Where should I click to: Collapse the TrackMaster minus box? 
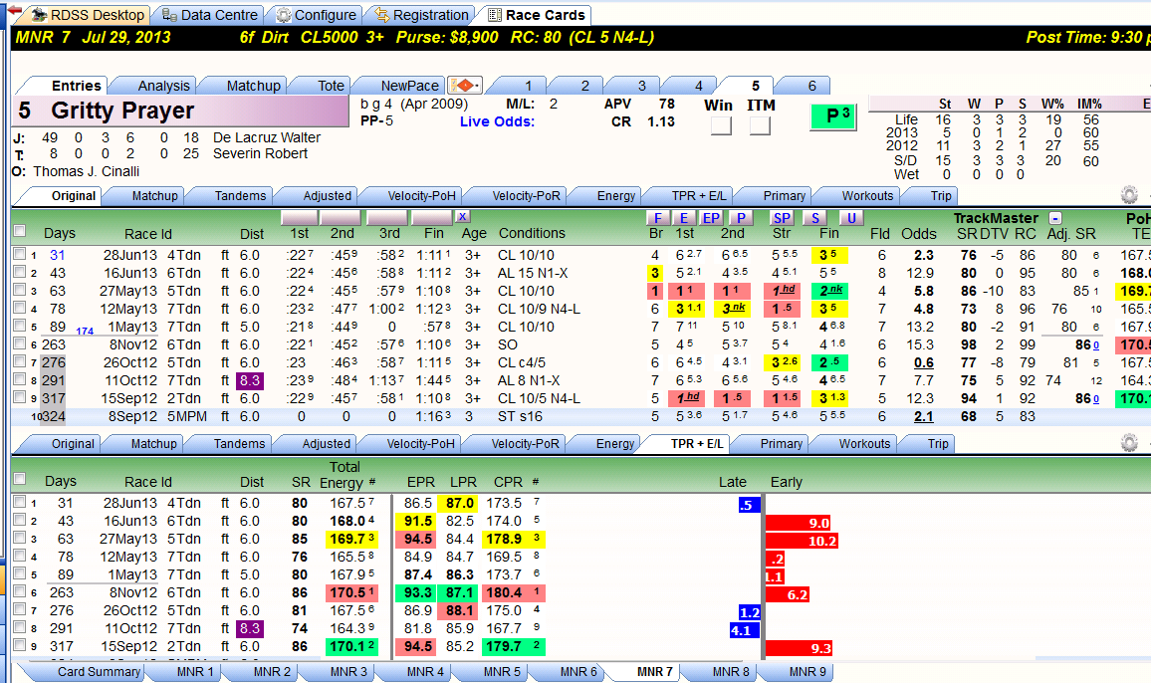[1054, 218]
